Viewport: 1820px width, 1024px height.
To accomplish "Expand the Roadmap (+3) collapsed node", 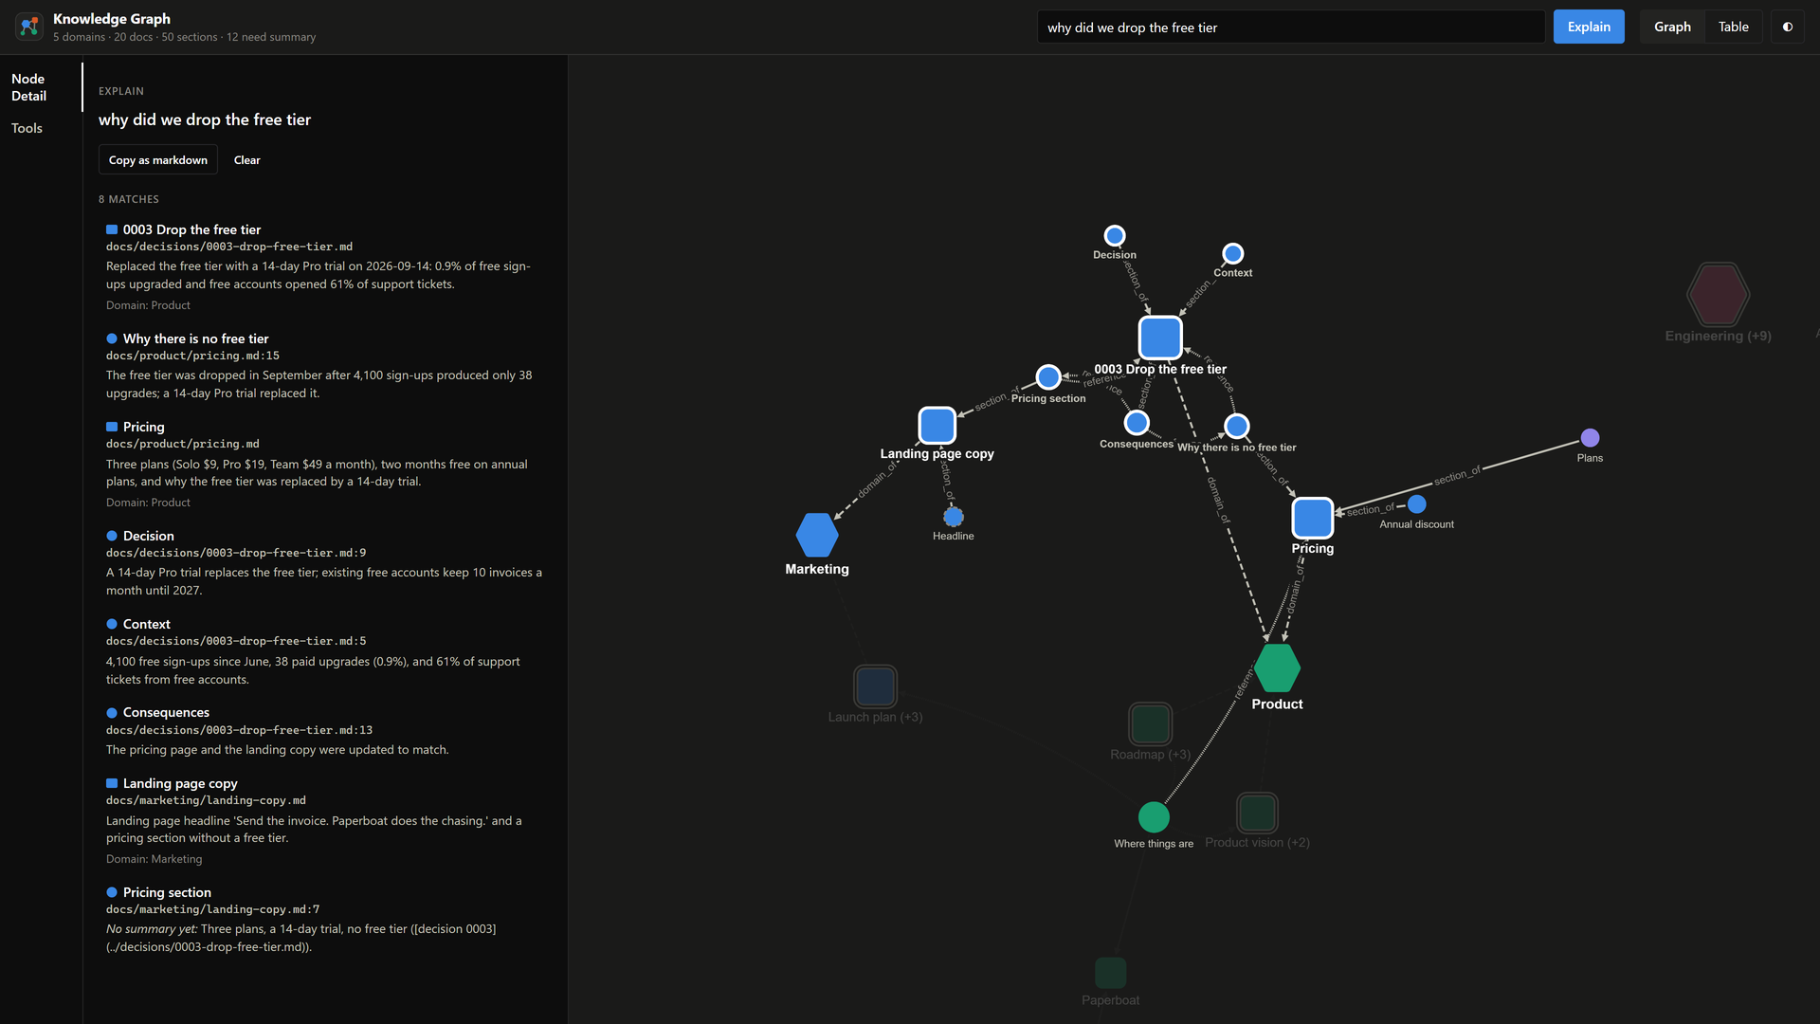I will 1150,724.
